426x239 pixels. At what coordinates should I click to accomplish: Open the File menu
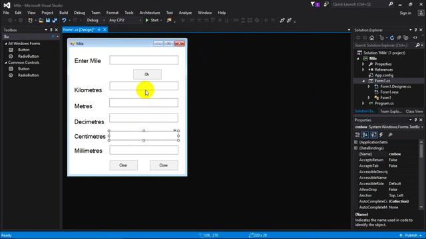pyautogui.click(x=6, y=13)
